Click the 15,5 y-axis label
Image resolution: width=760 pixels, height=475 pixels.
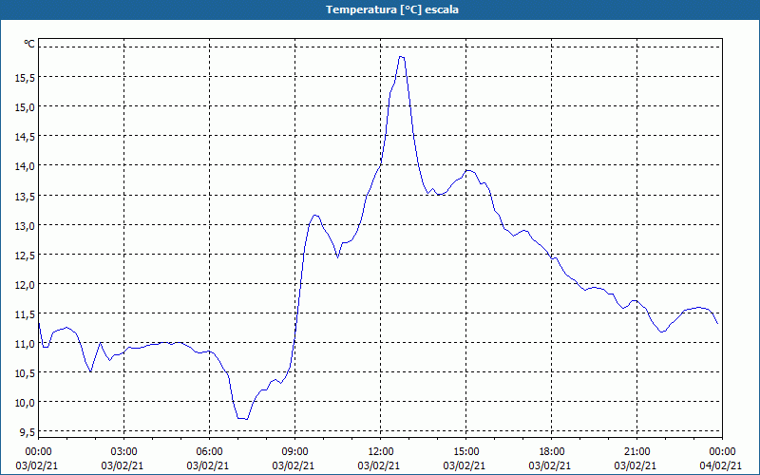point(25,78)
